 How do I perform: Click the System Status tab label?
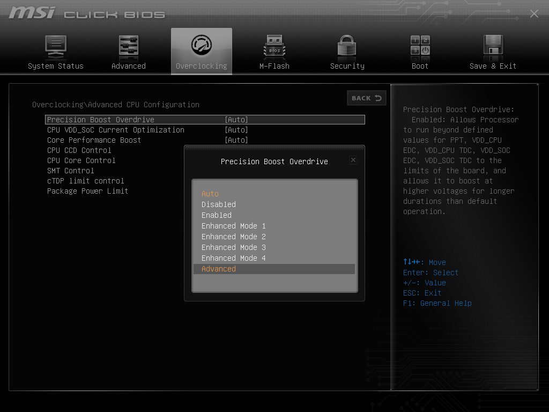(56, 66)
